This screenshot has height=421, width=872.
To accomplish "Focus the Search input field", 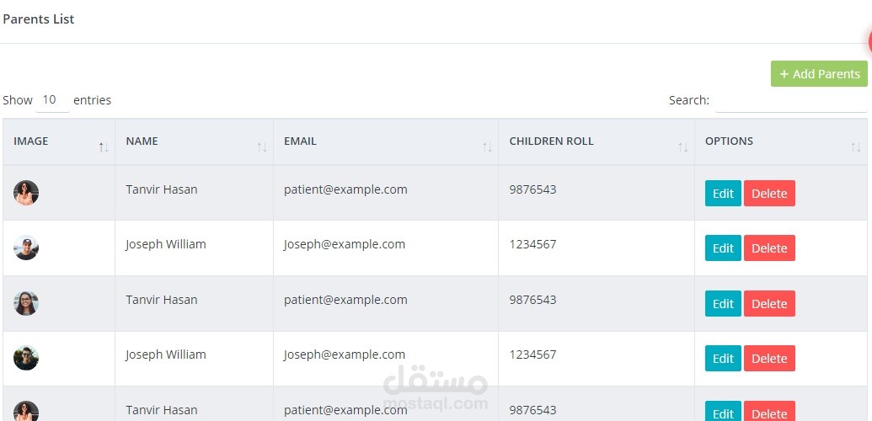I will tap(790, 101).
